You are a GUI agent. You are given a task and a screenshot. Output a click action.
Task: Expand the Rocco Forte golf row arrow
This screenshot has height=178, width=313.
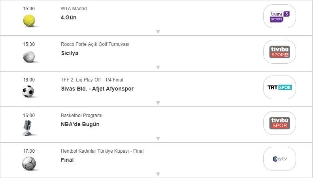coord(158,67)
